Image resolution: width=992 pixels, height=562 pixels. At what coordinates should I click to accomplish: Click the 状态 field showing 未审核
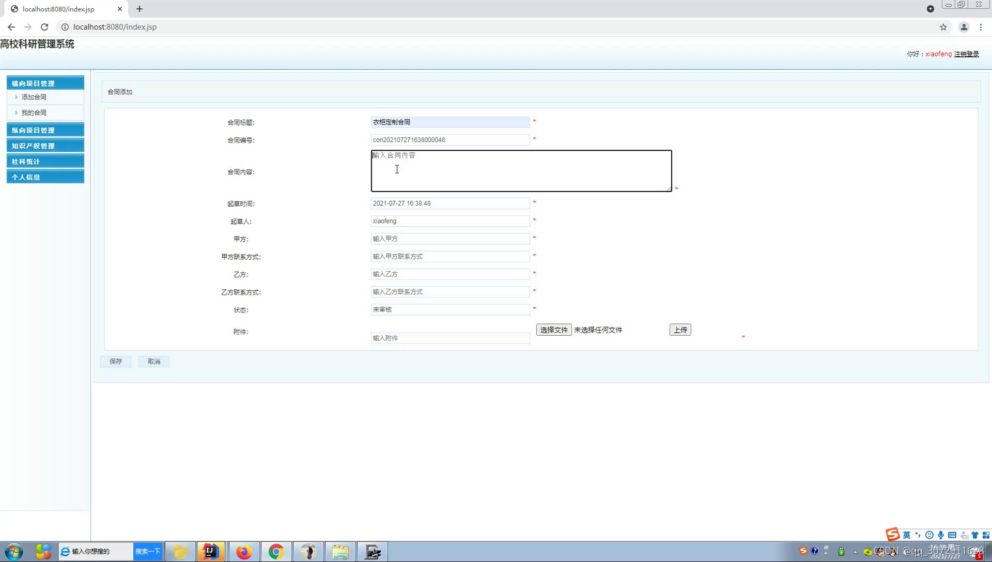pyautogui.click(x=450, y=309)
